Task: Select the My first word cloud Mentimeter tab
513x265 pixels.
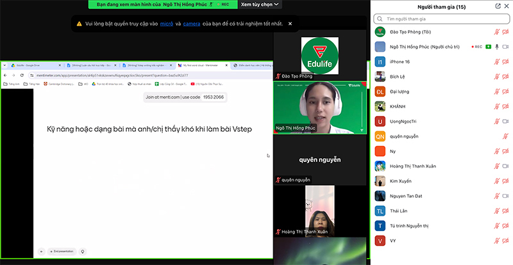Action: pyautogui.click(x=201, y=65)
